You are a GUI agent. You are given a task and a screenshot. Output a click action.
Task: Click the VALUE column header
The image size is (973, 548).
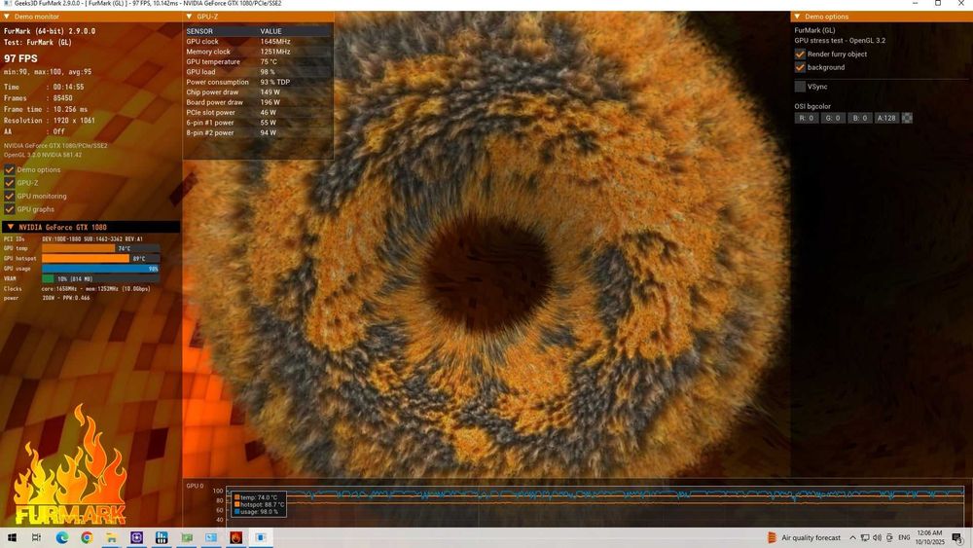pos(270,31)
